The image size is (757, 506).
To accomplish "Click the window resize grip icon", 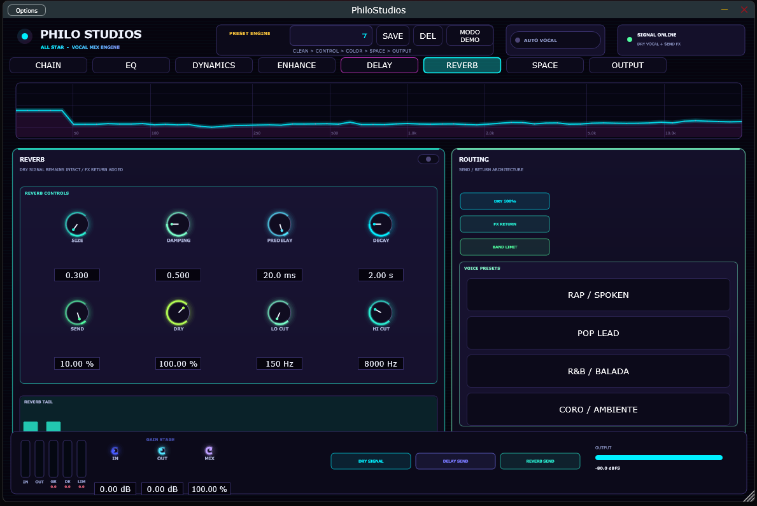I will coord(749,496).
